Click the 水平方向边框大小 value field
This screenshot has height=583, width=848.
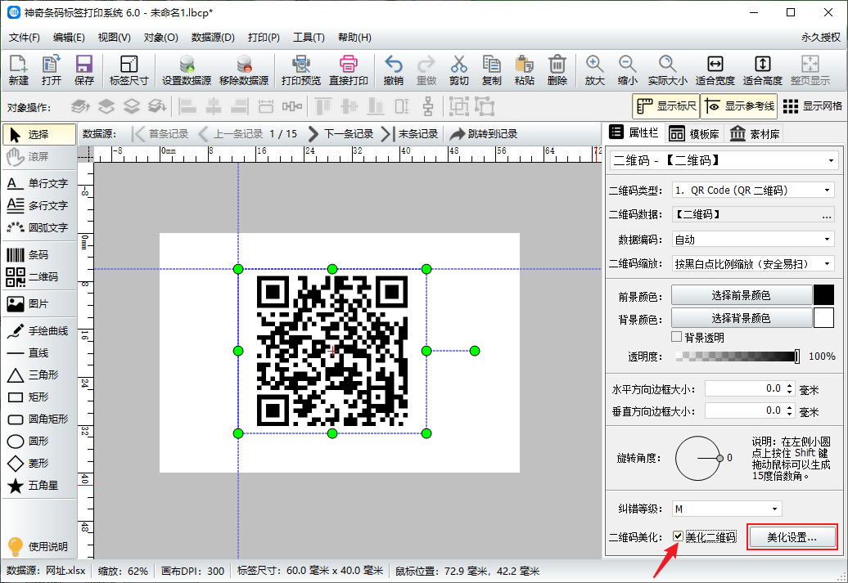tap(745, 388)
